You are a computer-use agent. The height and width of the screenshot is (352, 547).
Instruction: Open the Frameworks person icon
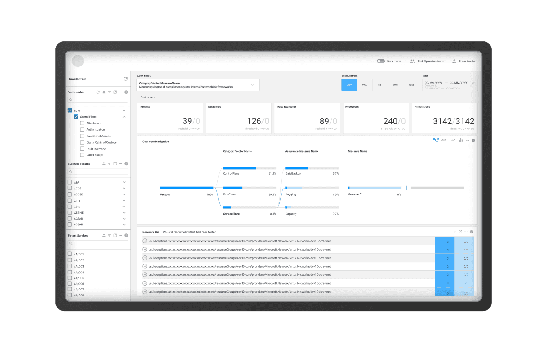104,92
